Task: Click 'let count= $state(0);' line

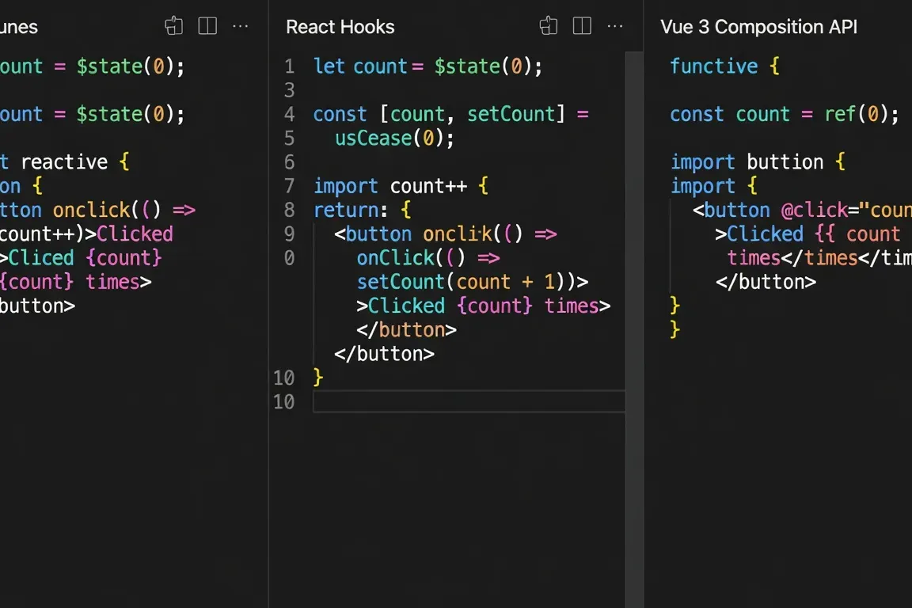Action: click(428, 66)
